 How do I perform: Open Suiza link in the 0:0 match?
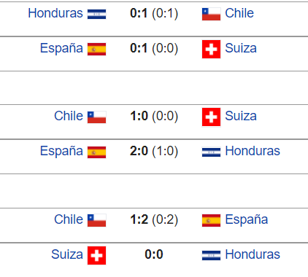(x=67, y=254)
